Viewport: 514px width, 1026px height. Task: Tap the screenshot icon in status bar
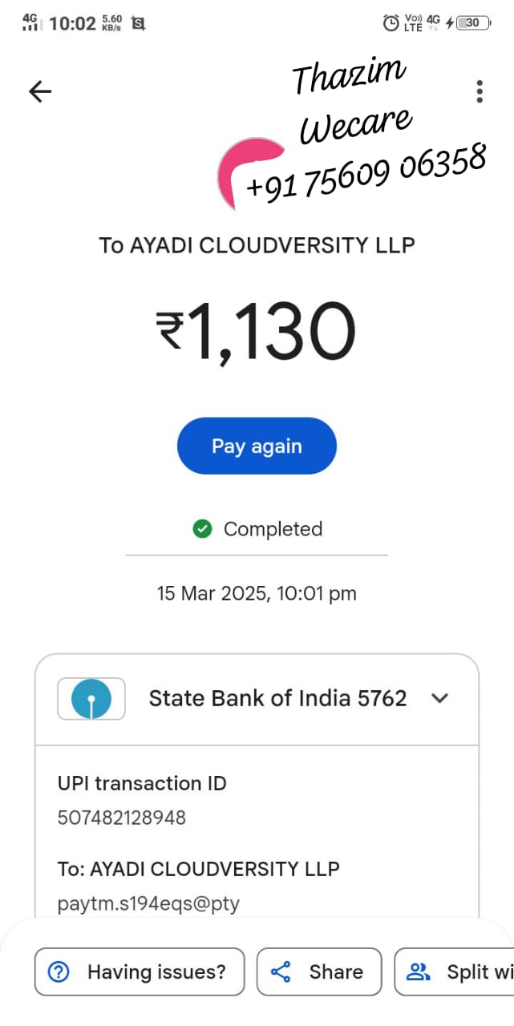click(x=138, y=23)
